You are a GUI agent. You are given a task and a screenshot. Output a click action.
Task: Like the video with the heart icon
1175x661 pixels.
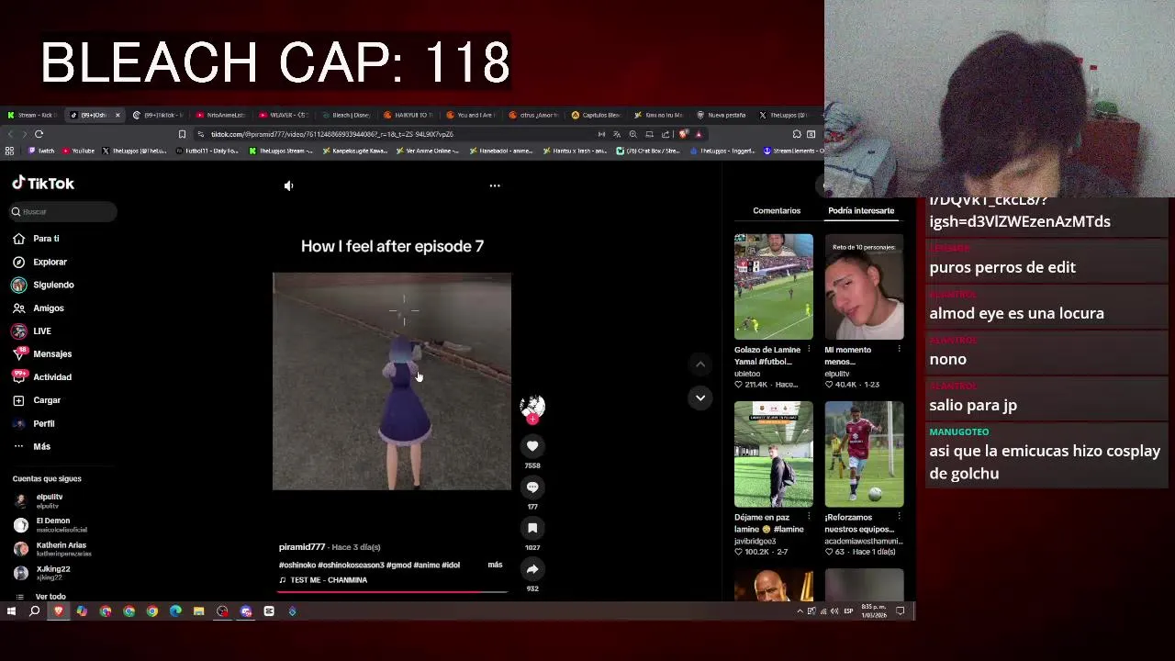click(x=532, y=446)
